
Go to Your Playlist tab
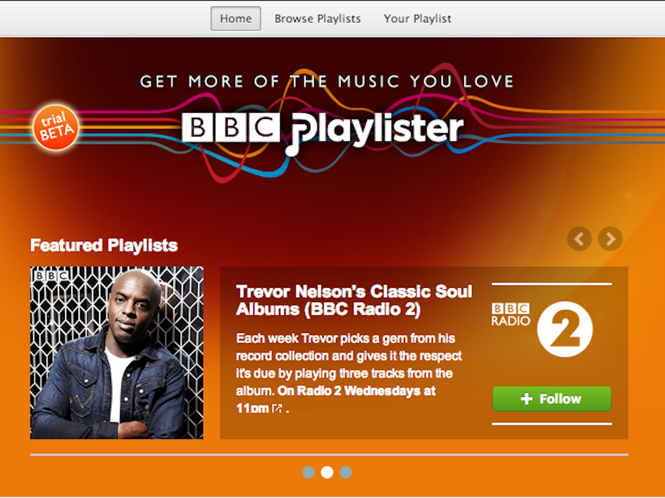pos(417,18)
